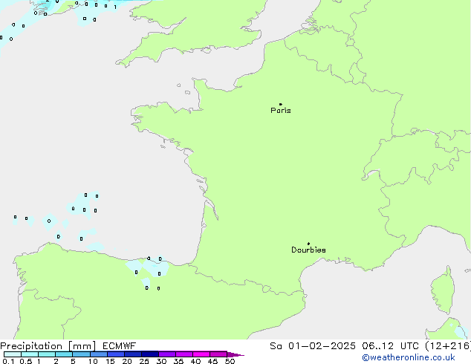This screenshot has height=364, width=471.
Task: Click the lightest cyan swatch at 0.1
Action: (12, 354)
